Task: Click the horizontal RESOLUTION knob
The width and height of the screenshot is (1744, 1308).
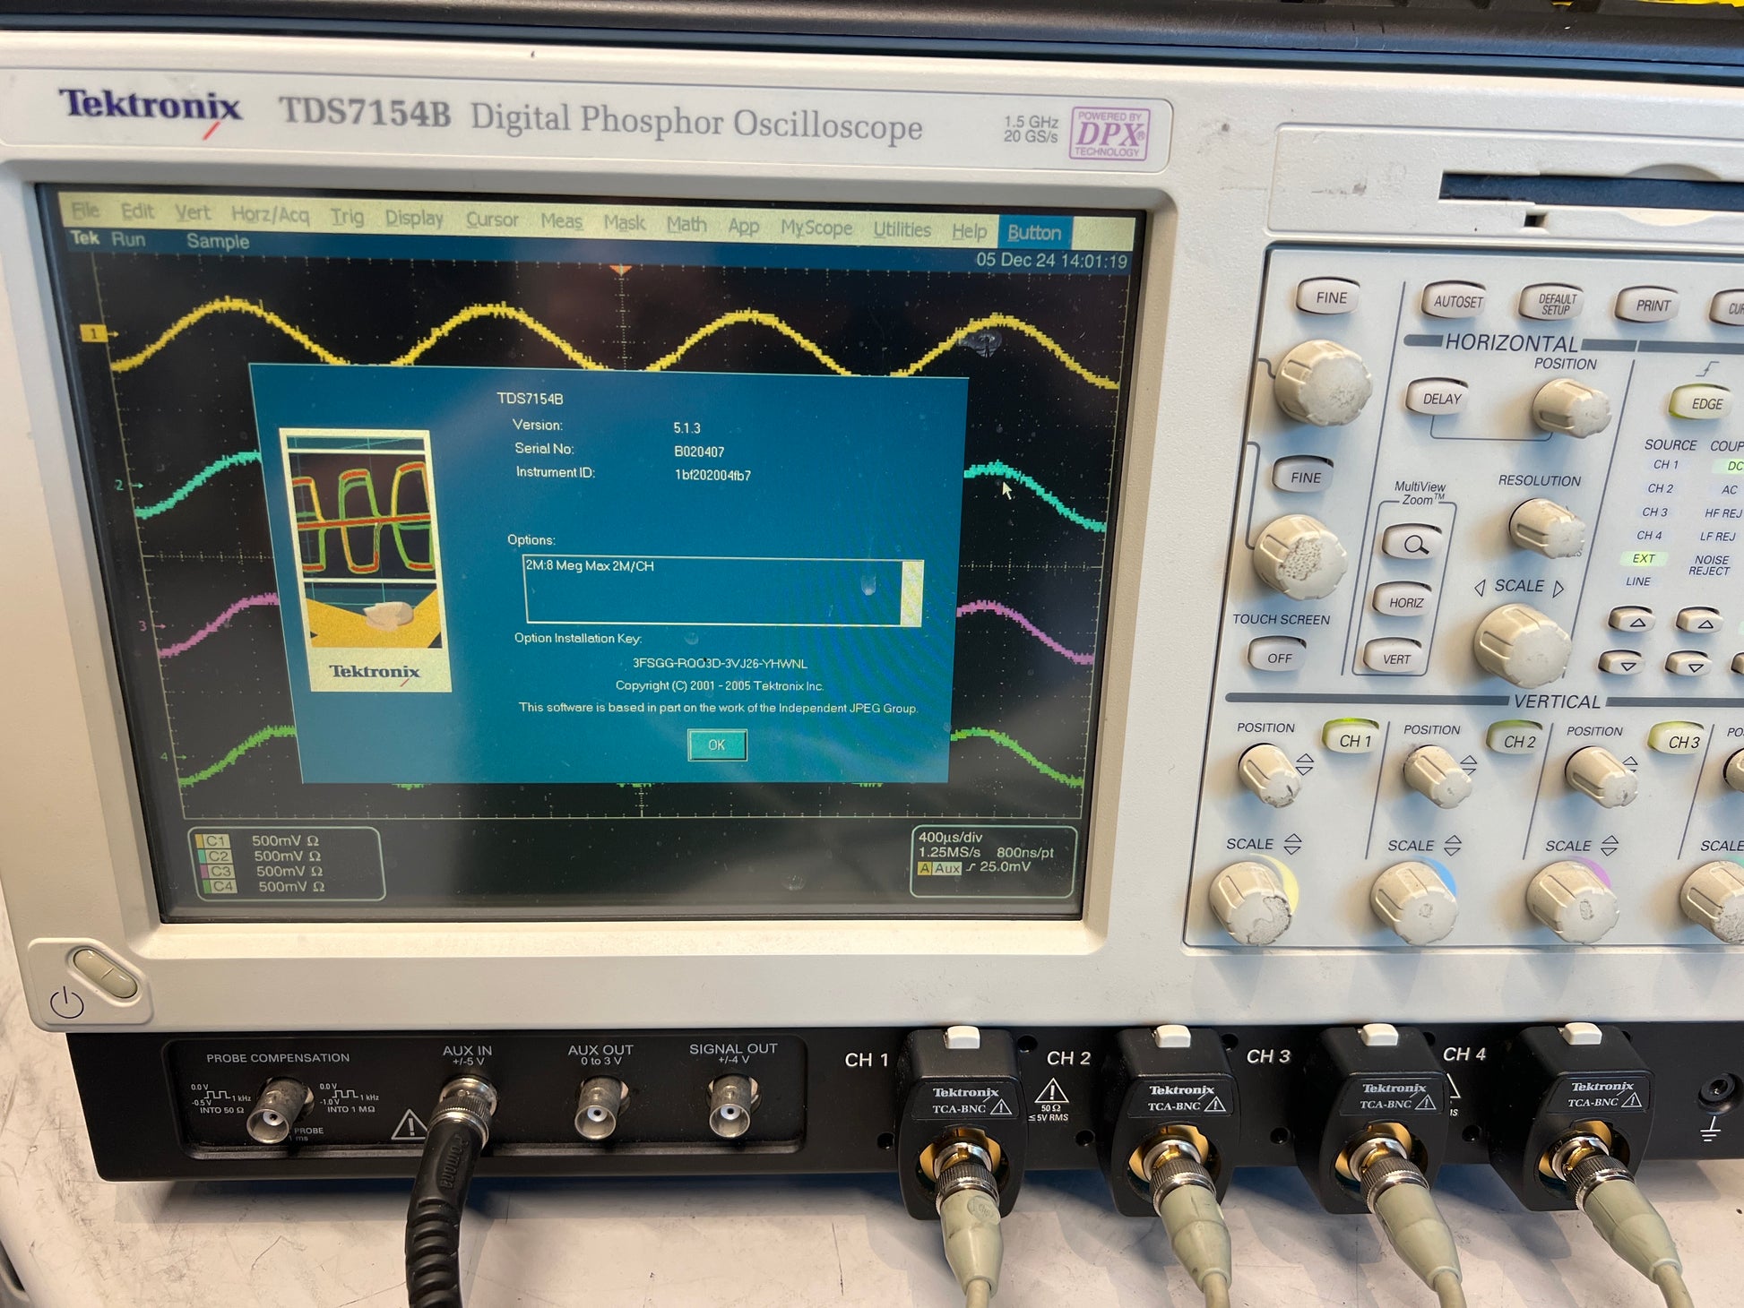Action: point(1547,528)
